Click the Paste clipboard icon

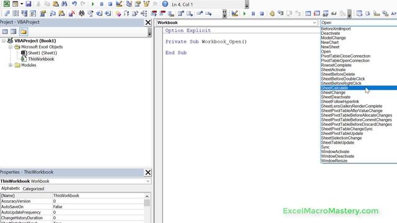[56, 4]
